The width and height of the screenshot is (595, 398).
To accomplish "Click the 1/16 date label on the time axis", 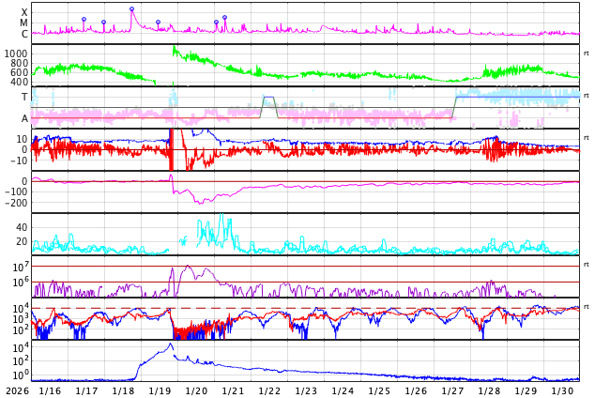I will coord(51,390).
